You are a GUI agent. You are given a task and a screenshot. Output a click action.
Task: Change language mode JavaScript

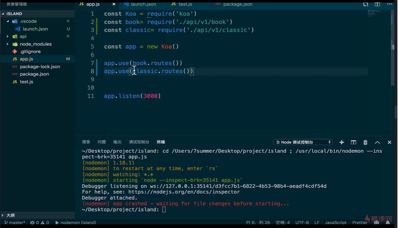coord(336,223)
